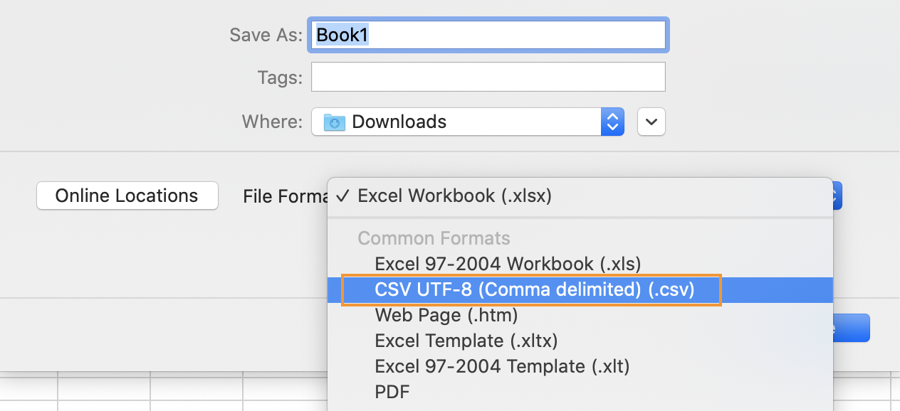This screenshot has width=900, height=411.
Task: Expand the dialog with the chevron button
Action: click(652, 122)
